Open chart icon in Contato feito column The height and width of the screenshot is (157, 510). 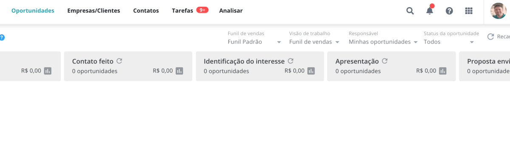179,71
